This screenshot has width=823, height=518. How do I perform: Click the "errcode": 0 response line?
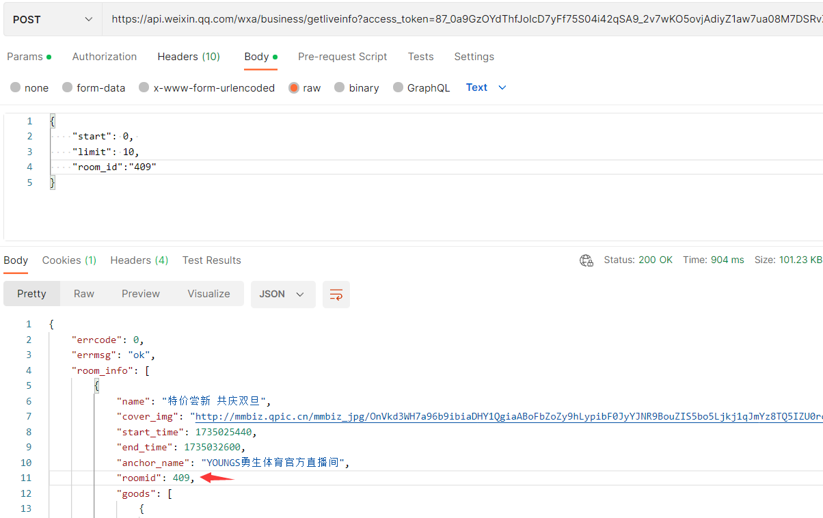[x=107, y=340]
